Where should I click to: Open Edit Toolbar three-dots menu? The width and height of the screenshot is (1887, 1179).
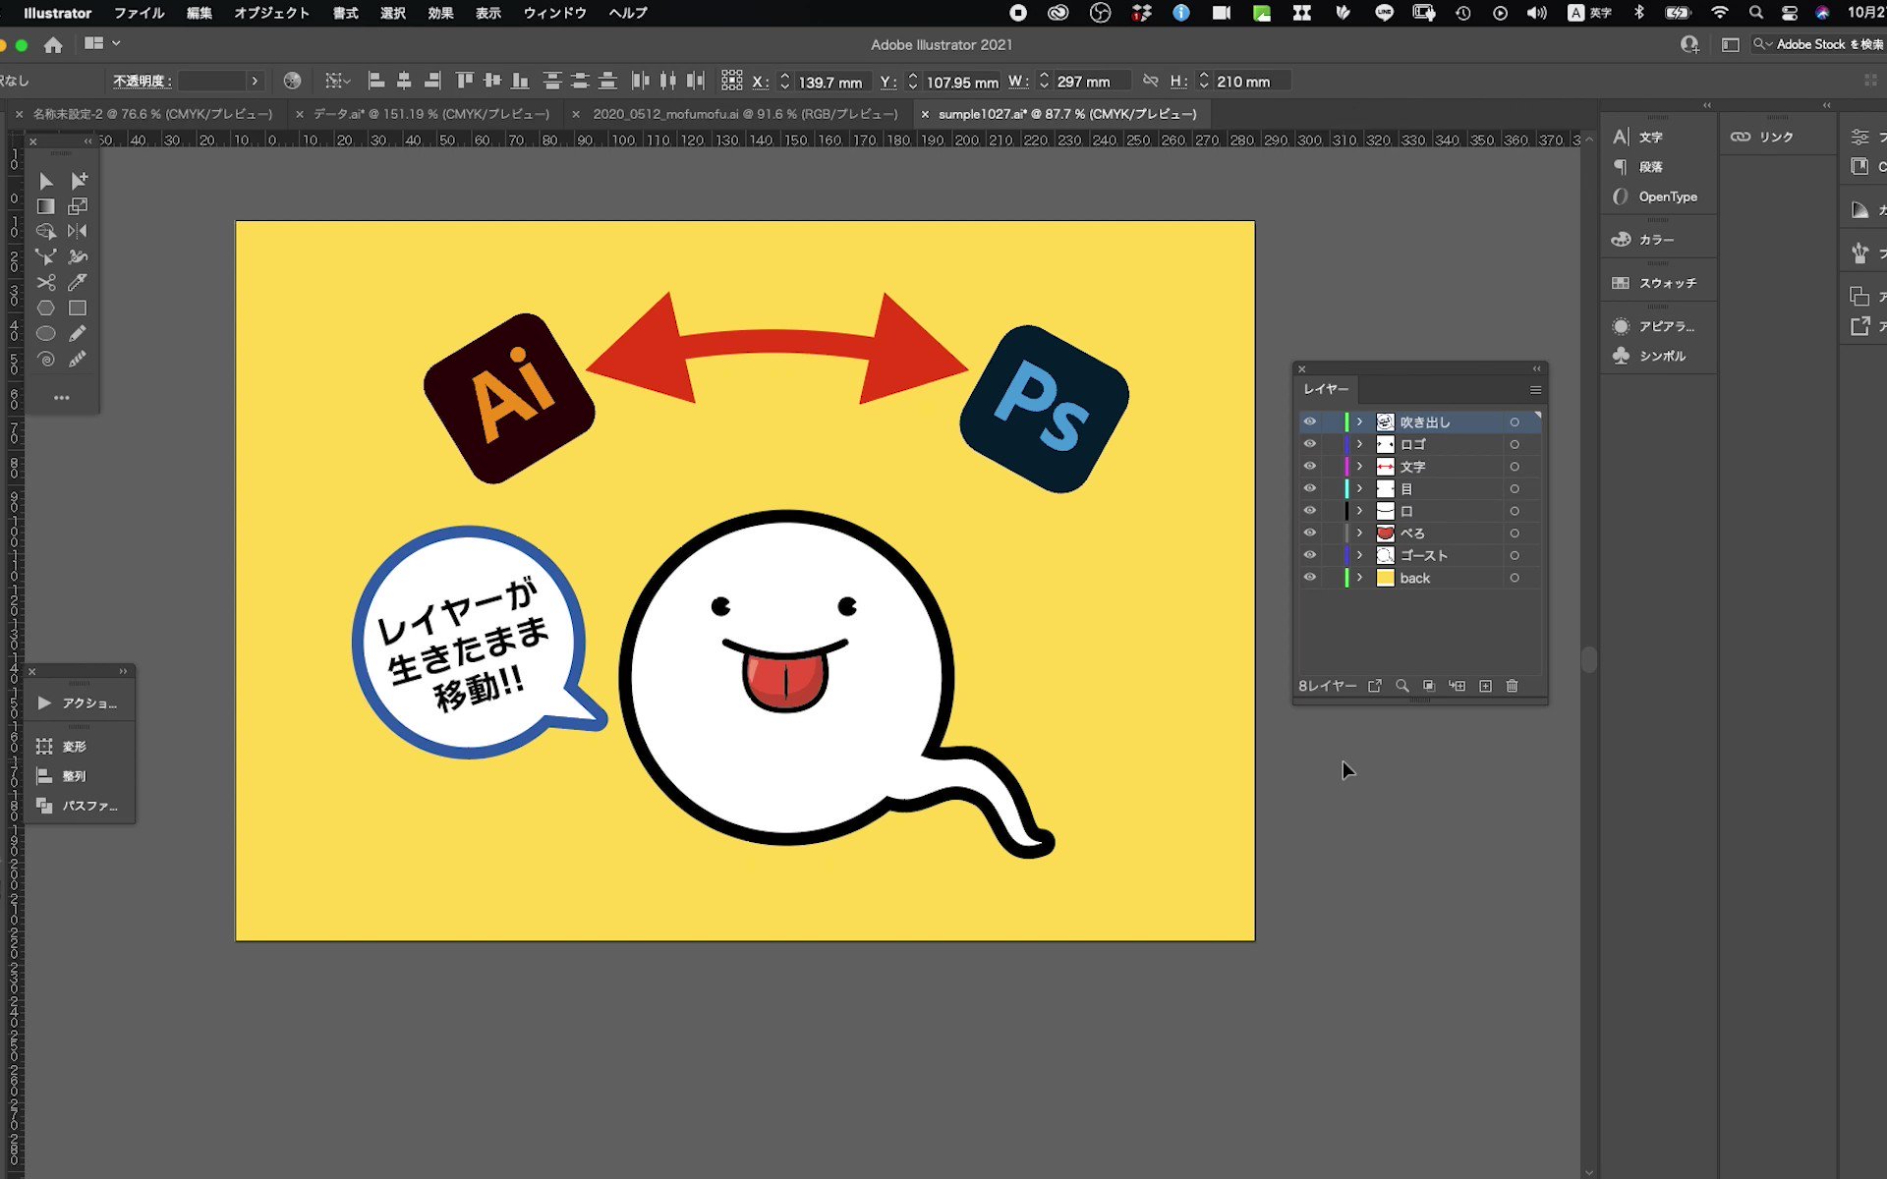point(61,398)
